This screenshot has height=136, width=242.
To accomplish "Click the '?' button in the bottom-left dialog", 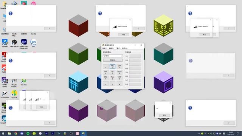I will 50,123.
